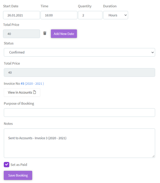The width and height of the screenshot is (160, 183).
Task: Click the View in Accounts button text
Action: coord(20,92)
